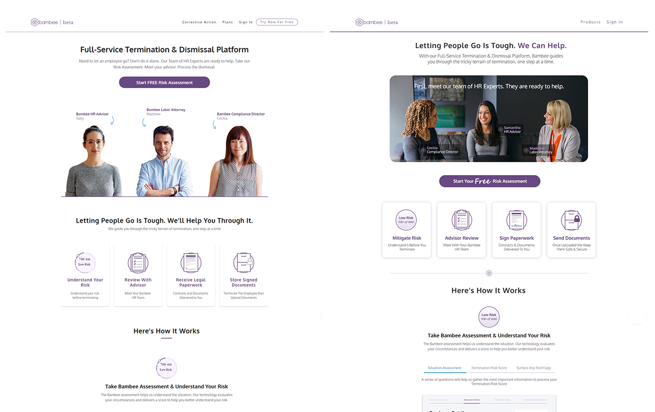Click the Understand It Before You Terminate description

[407, 247]
